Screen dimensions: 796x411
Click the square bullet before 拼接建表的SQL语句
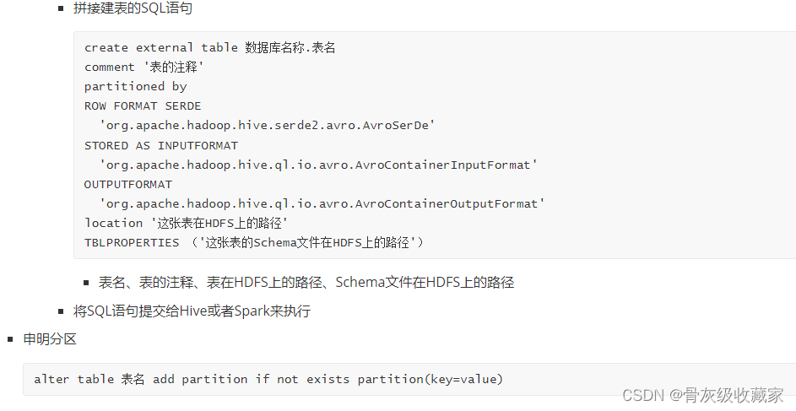61,8
